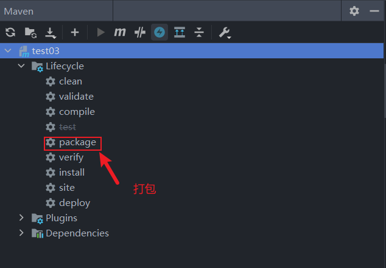Expand the Dependencies folder
This screenshot has width=386, height=268.
pos(21,233)
